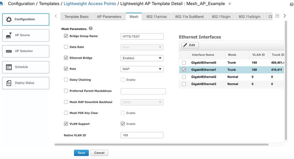Select the GigabitEthernet3 row checkbox
Image resolution: width=294 pixels, height=159 pixels.
(184, 84)
